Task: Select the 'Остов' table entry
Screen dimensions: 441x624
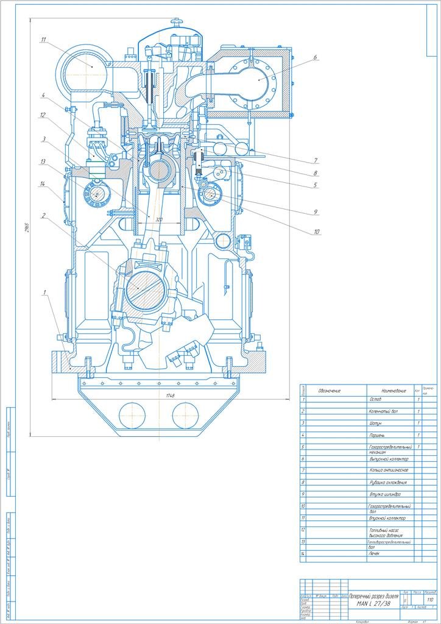Action: (375, 399)
